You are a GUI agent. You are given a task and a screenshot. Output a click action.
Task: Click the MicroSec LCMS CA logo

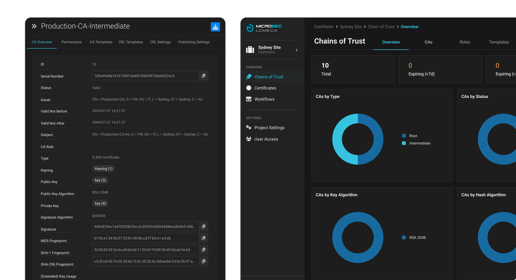click(264, 28)
